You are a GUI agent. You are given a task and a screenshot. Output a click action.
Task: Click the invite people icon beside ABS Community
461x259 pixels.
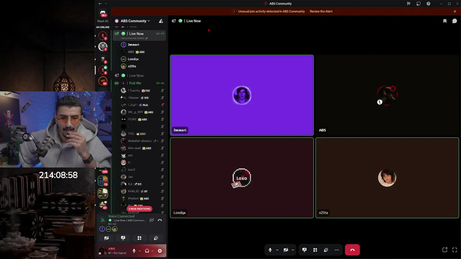tap(161, 21)
